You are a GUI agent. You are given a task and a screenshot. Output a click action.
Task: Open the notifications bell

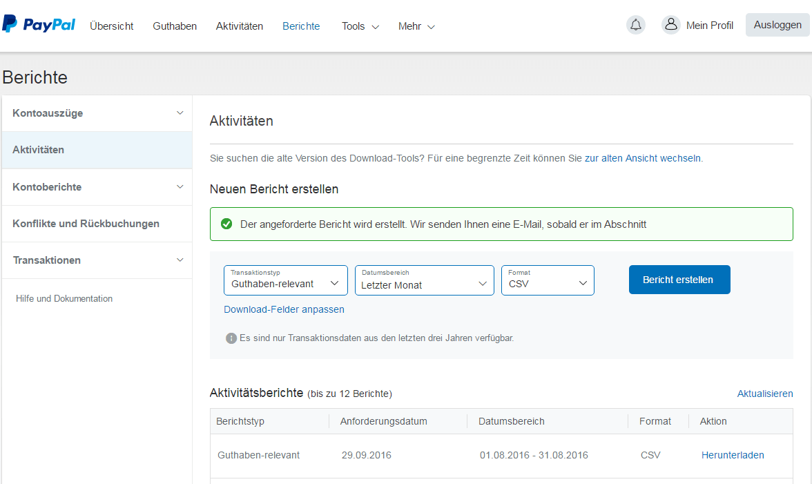coord(635,25)
